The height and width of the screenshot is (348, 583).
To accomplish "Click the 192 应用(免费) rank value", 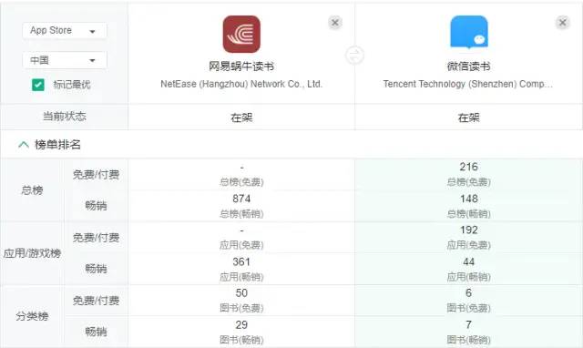I will [469, 230].
